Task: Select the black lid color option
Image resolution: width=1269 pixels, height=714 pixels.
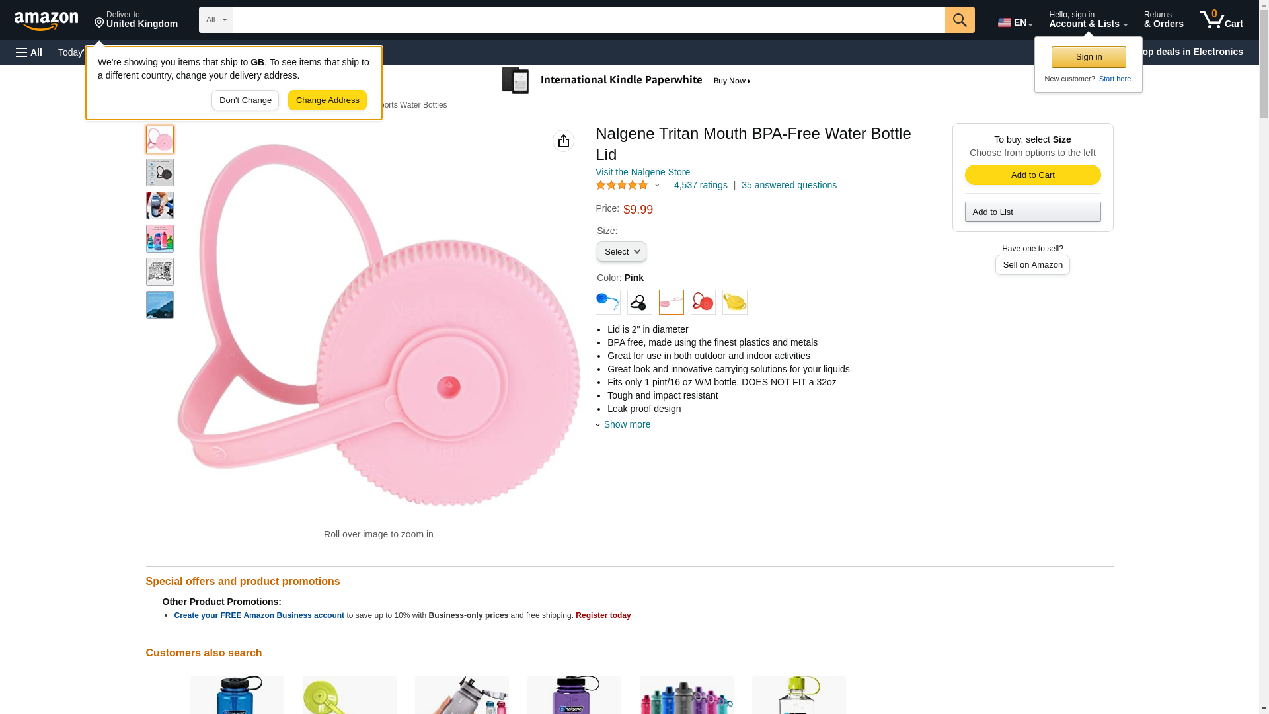Action: coord(639,302)
